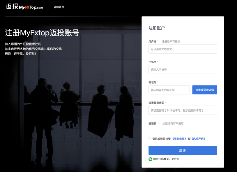
Task: Open the 《风险声明》 risk statement link
Action: [x=198, y=139]
